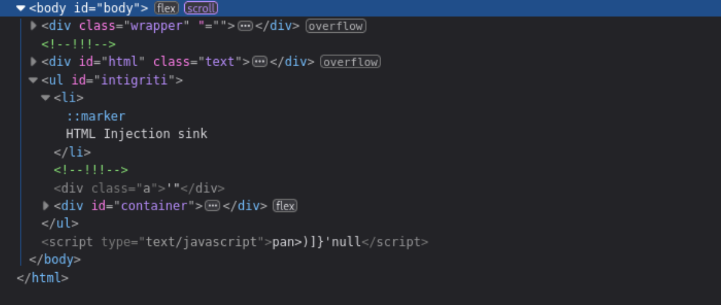Image resolution: width=721 pixels, height=305 pixels.
Task: Select the first comment node under body
Action: tap(78, 44)
